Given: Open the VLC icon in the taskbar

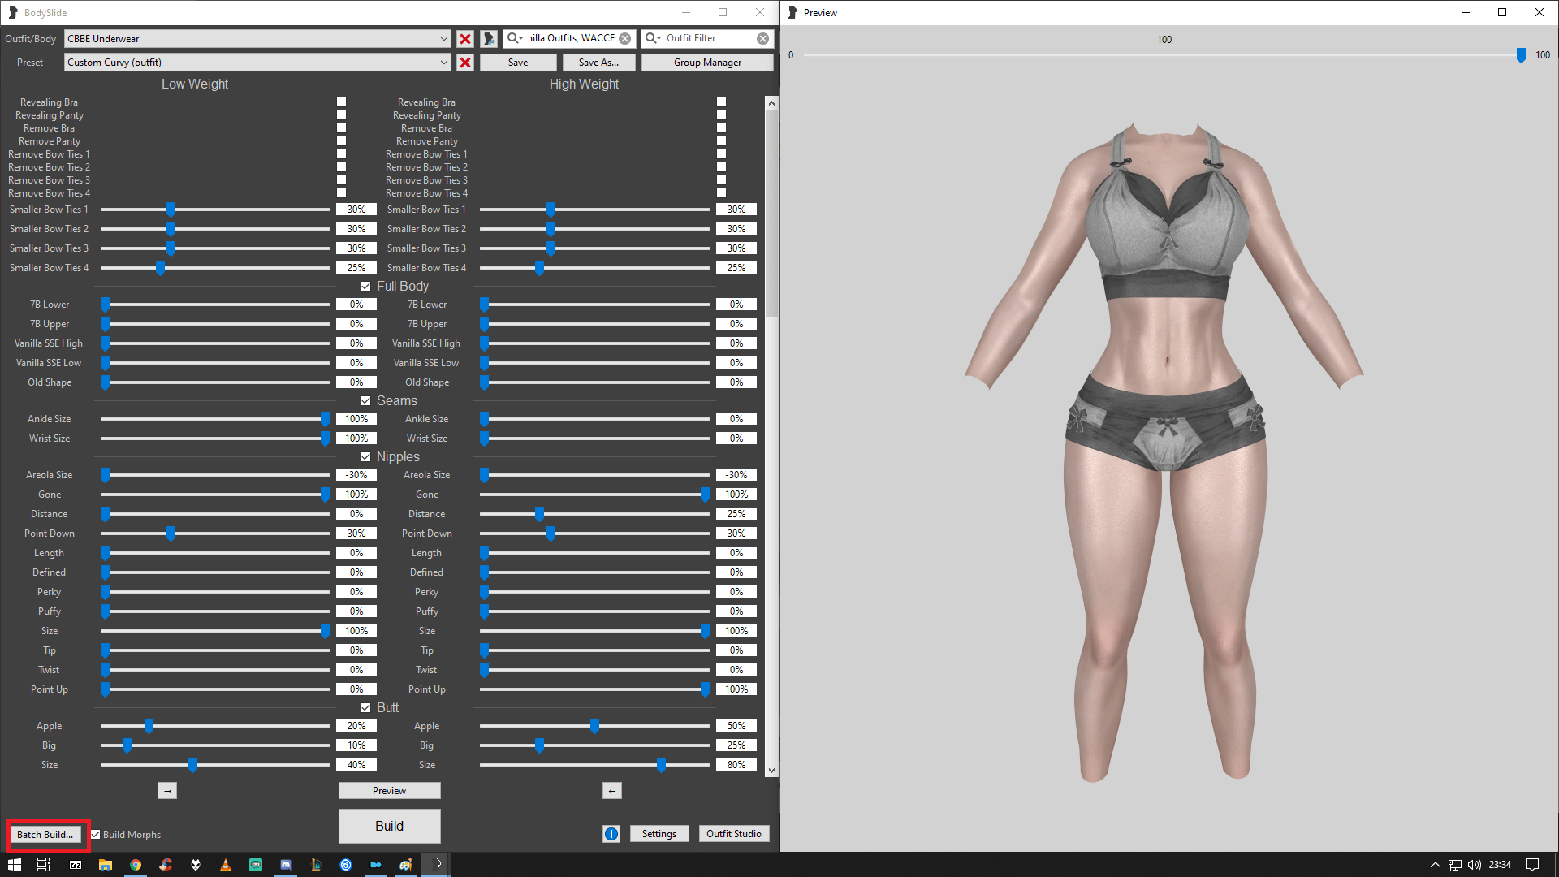Looking at the screenshot, I should [x=226, y=865].
